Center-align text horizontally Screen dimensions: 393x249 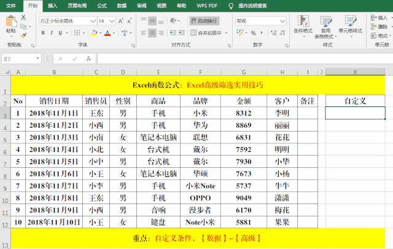pyautogui.click(x=152, y=33)
